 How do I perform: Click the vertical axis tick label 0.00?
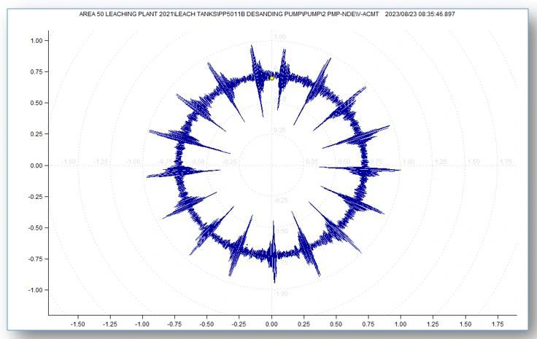[x=36, y=165]
